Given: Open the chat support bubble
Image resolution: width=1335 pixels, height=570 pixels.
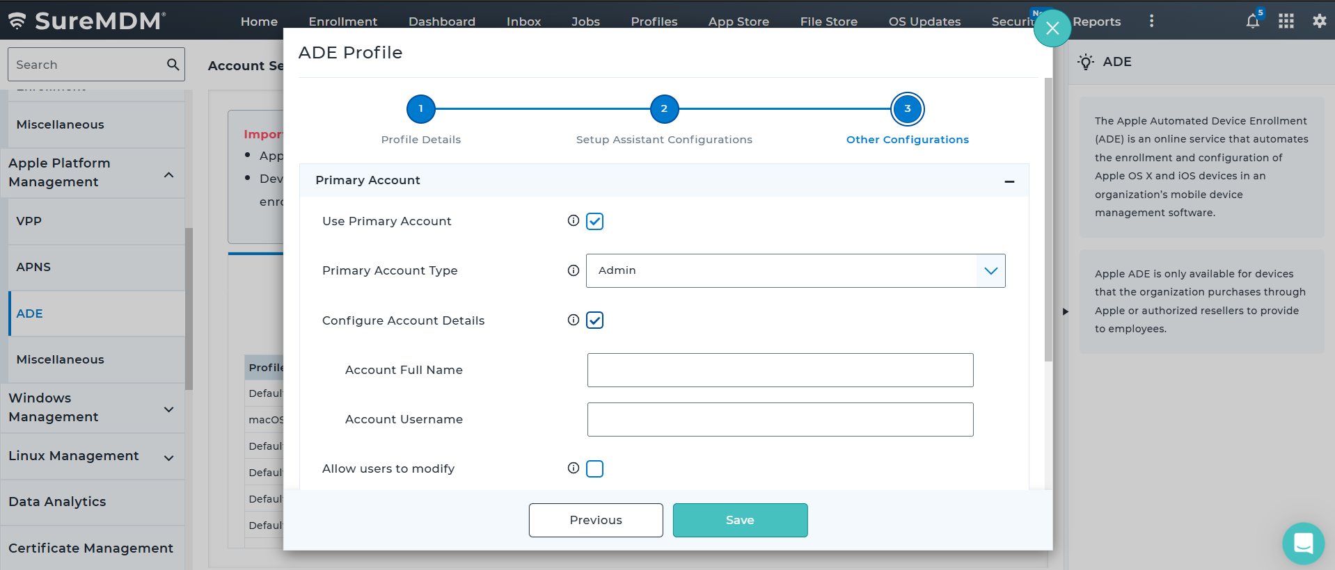Looking at the screenshot, I should point(1303,543).
